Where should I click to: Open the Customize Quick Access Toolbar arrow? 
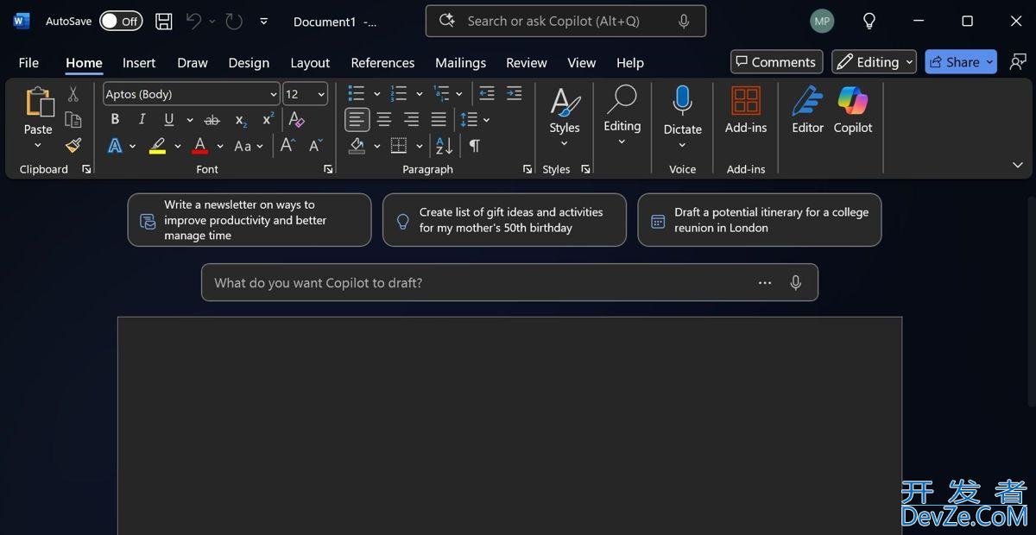pos(263,22)
